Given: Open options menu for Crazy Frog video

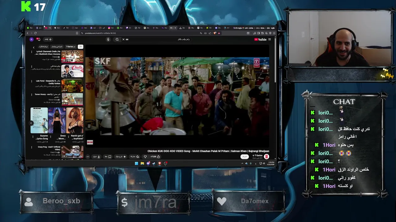Looking at the screenshot, I should pyautogui.click(x=31, y=147).
